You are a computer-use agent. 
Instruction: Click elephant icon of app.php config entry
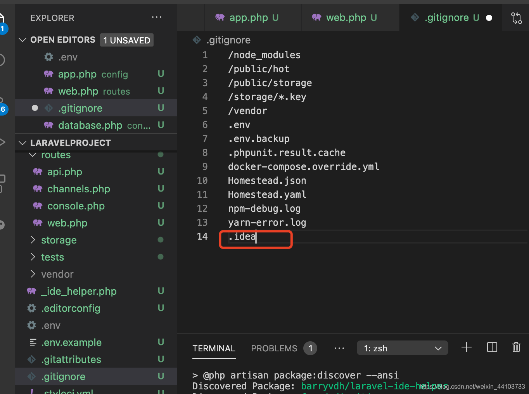48,74
